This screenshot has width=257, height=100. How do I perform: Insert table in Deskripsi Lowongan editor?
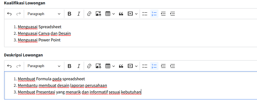point(108,66)
